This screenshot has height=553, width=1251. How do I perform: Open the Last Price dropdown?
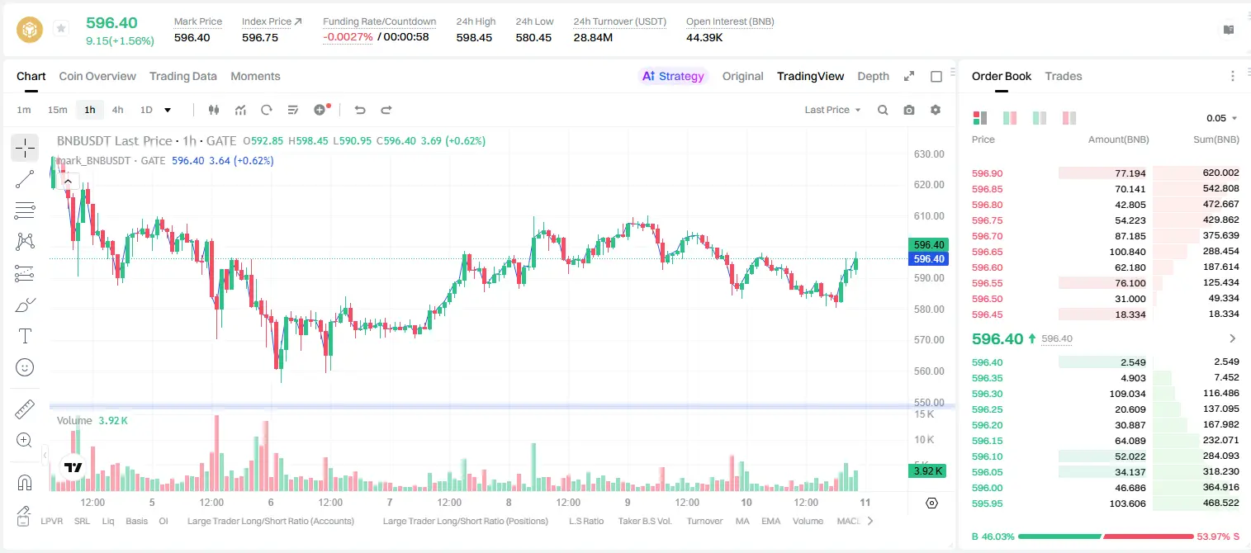pyautogui.click(x=832, y=110)
